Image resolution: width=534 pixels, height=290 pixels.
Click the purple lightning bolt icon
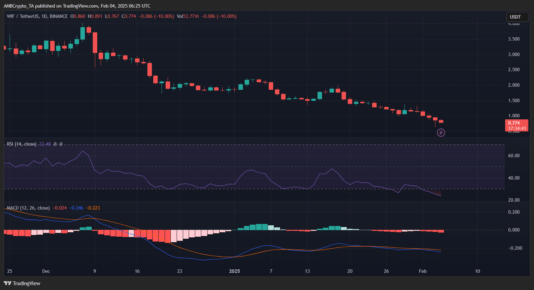(441, 132)
